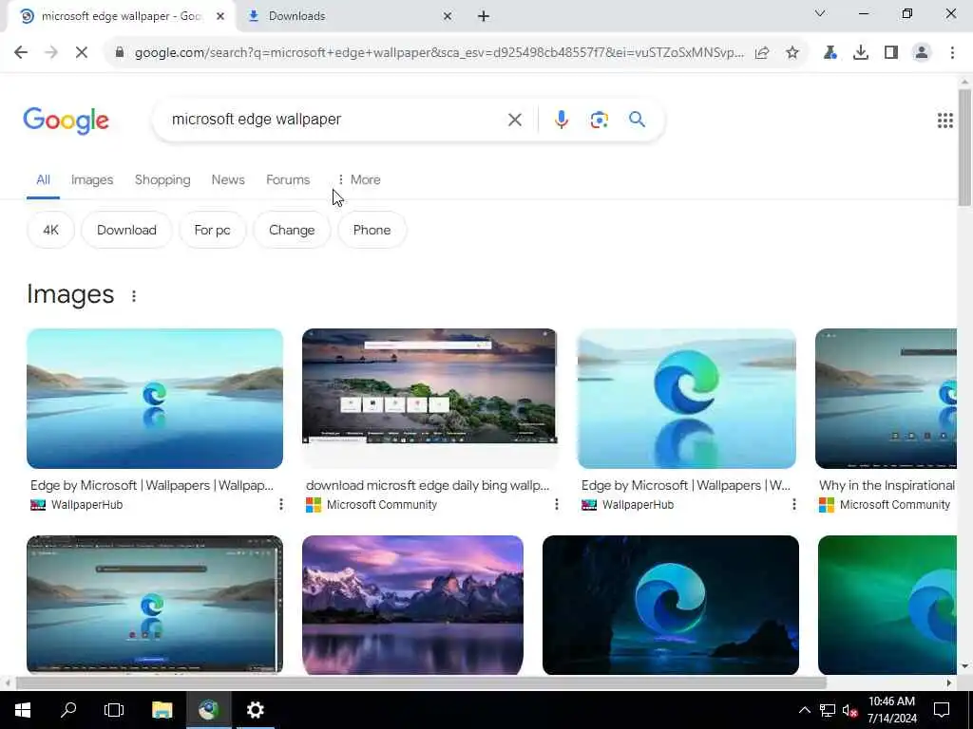This screenshot has width=973, height=729.
Task: Open the taskbar clock showing 10:46 AM
Action: (x=891, y=710)
